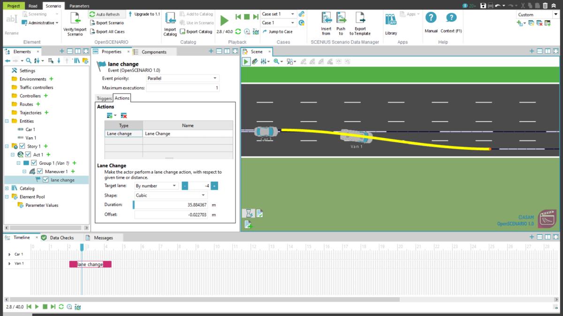The width and height of the screenshot is (563, 316).
Task: Click the Push to icon
Action: coord(341,19)
